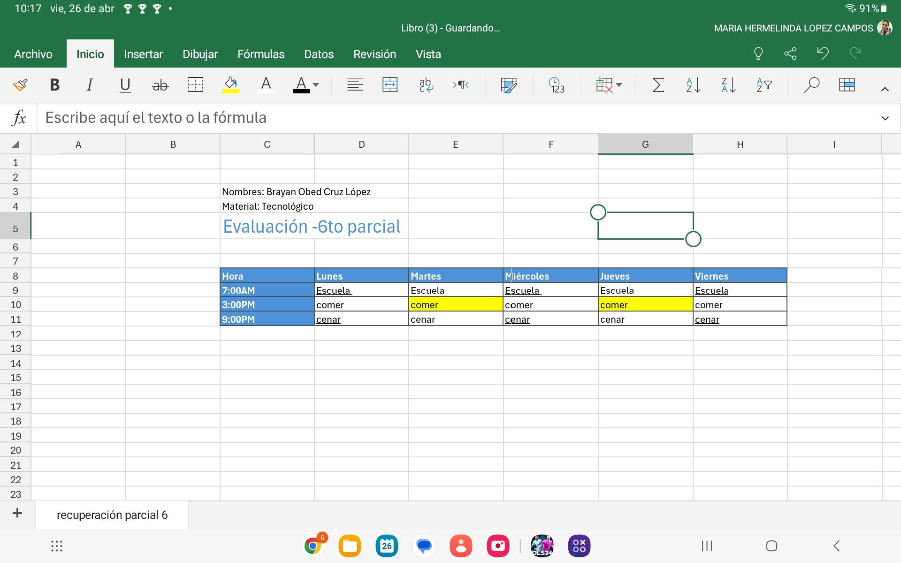This screenshot has width=901, height=563.
Task: Undo the last action
Action: (x=823, y=53)
